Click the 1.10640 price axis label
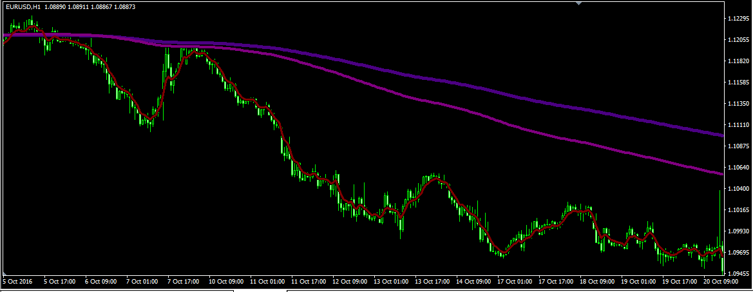 (738, 168)
